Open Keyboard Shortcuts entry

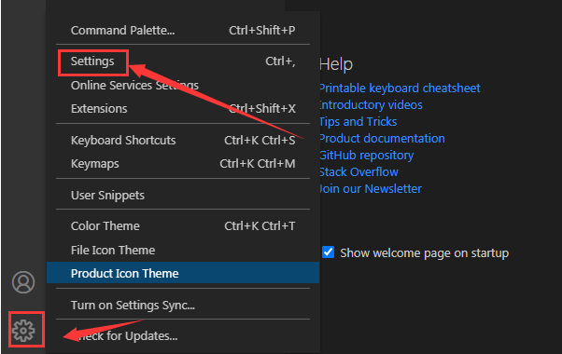click(183, 140)
